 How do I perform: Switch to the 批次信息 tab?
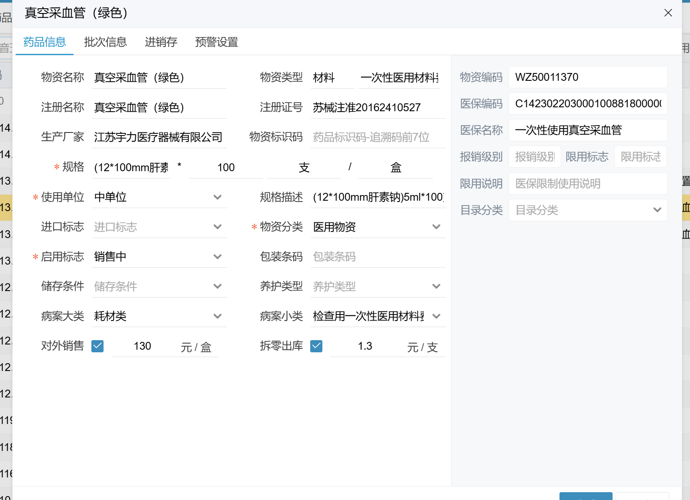pyautogui.click(x=105, y=42)
